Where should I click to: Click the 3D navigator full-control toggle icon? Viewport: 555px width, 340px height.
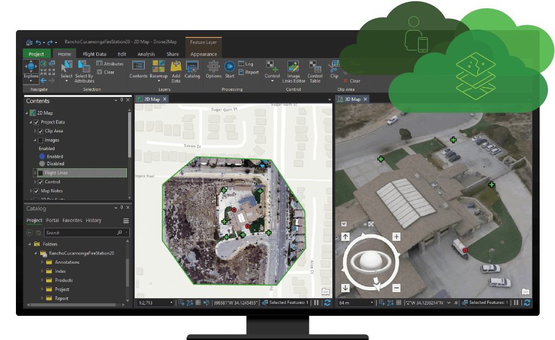[371, 224]
